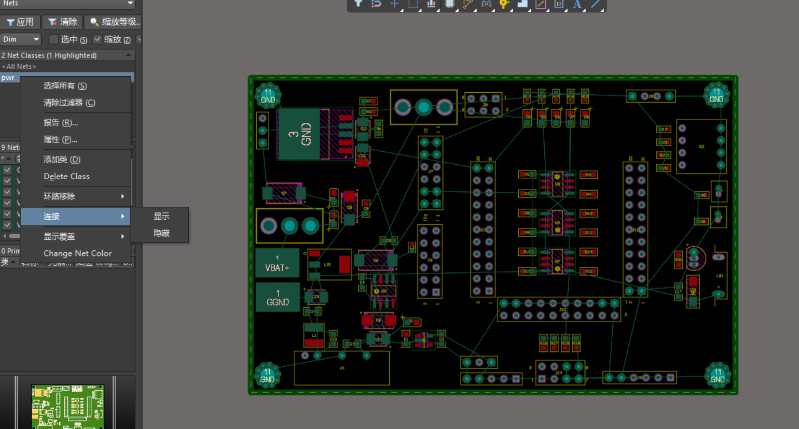Uncheck the second net row checkbox

[7, 181]
